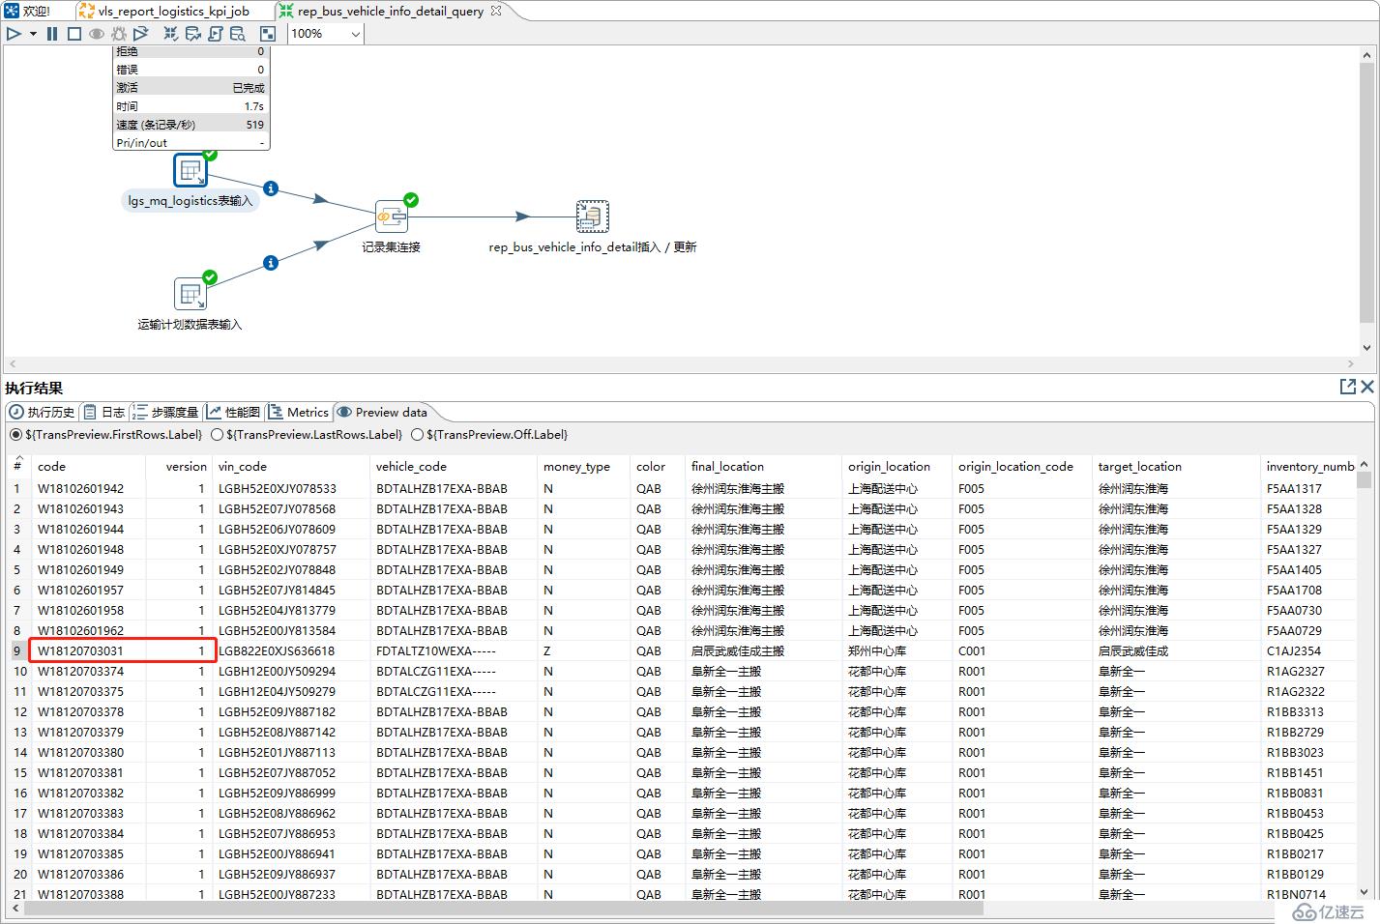The image size is (1380, 924).
Task: Click 郑州中心库 origin location cell
Action: coord(896,651)
